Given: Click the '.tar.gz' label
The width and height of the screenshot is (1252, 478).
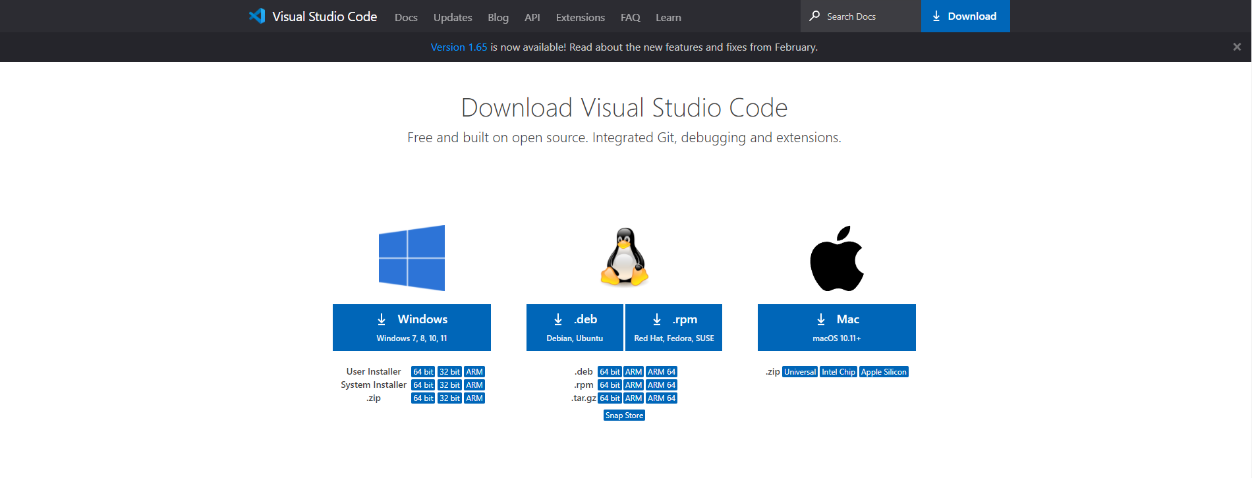Looking at the screenshot, I should [x=584, y=398].
